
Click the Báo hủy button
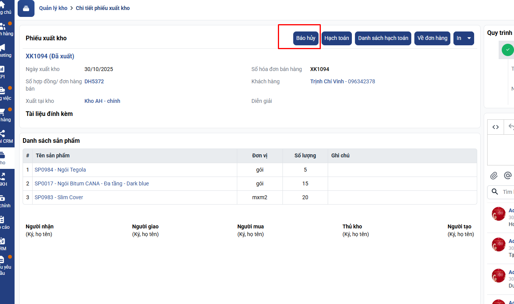(x=305, y=38)
